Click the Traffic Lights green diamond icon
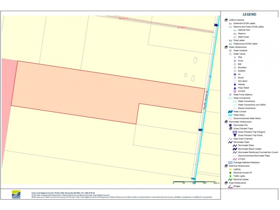Viewport: 280px width, 210px height. 230,176
